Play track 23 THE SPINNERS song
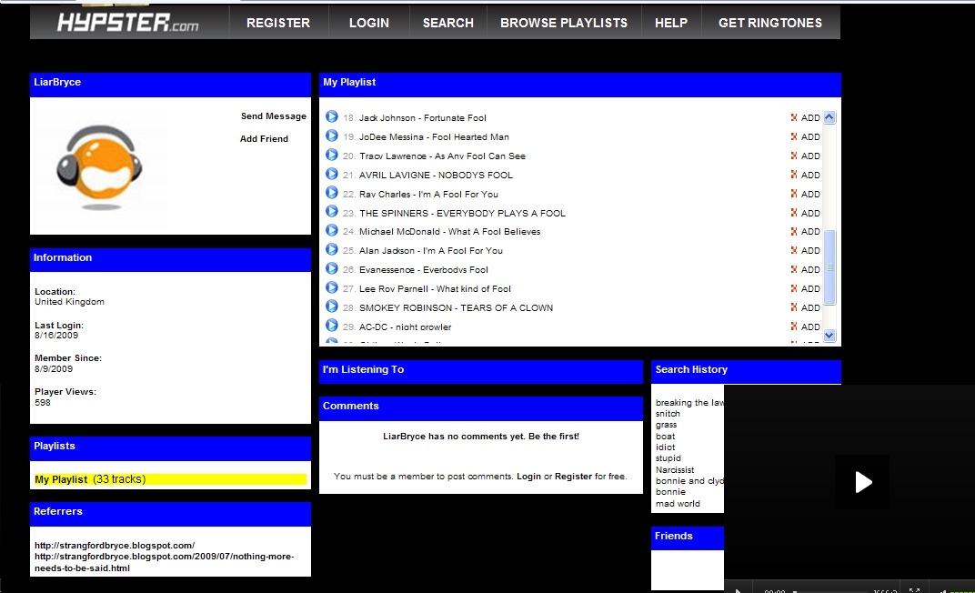975x593 pixels. pyautogui.click(x=332, y=212)
